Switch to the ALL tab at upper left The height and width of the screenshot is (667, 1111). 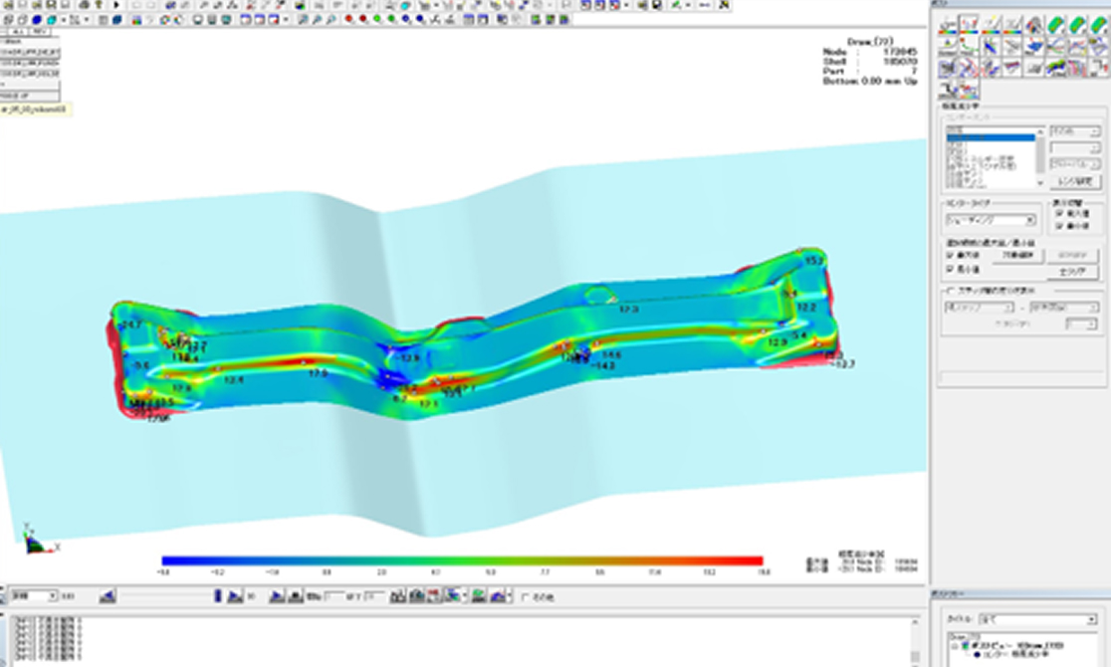[16, 32]
